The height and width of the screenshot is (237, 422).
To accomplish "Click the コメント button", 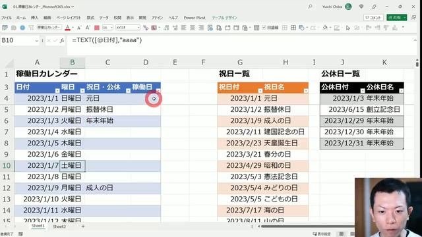I will [x=374, y=18].
